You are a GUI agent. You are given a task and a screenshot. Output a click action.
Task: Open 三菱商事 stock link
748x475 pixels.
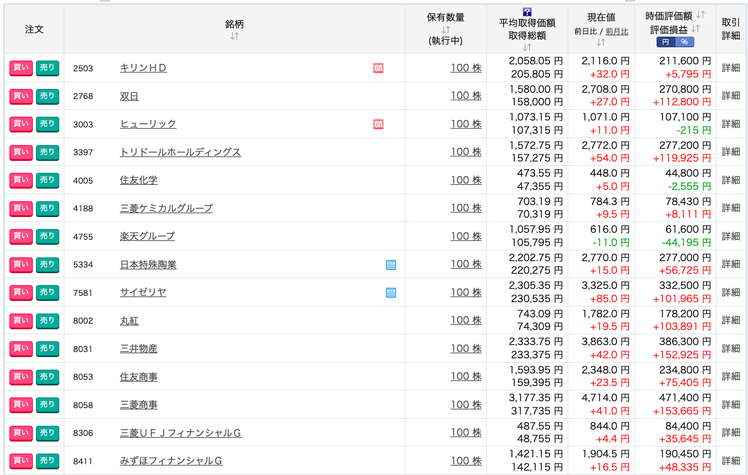coord(138,405)
